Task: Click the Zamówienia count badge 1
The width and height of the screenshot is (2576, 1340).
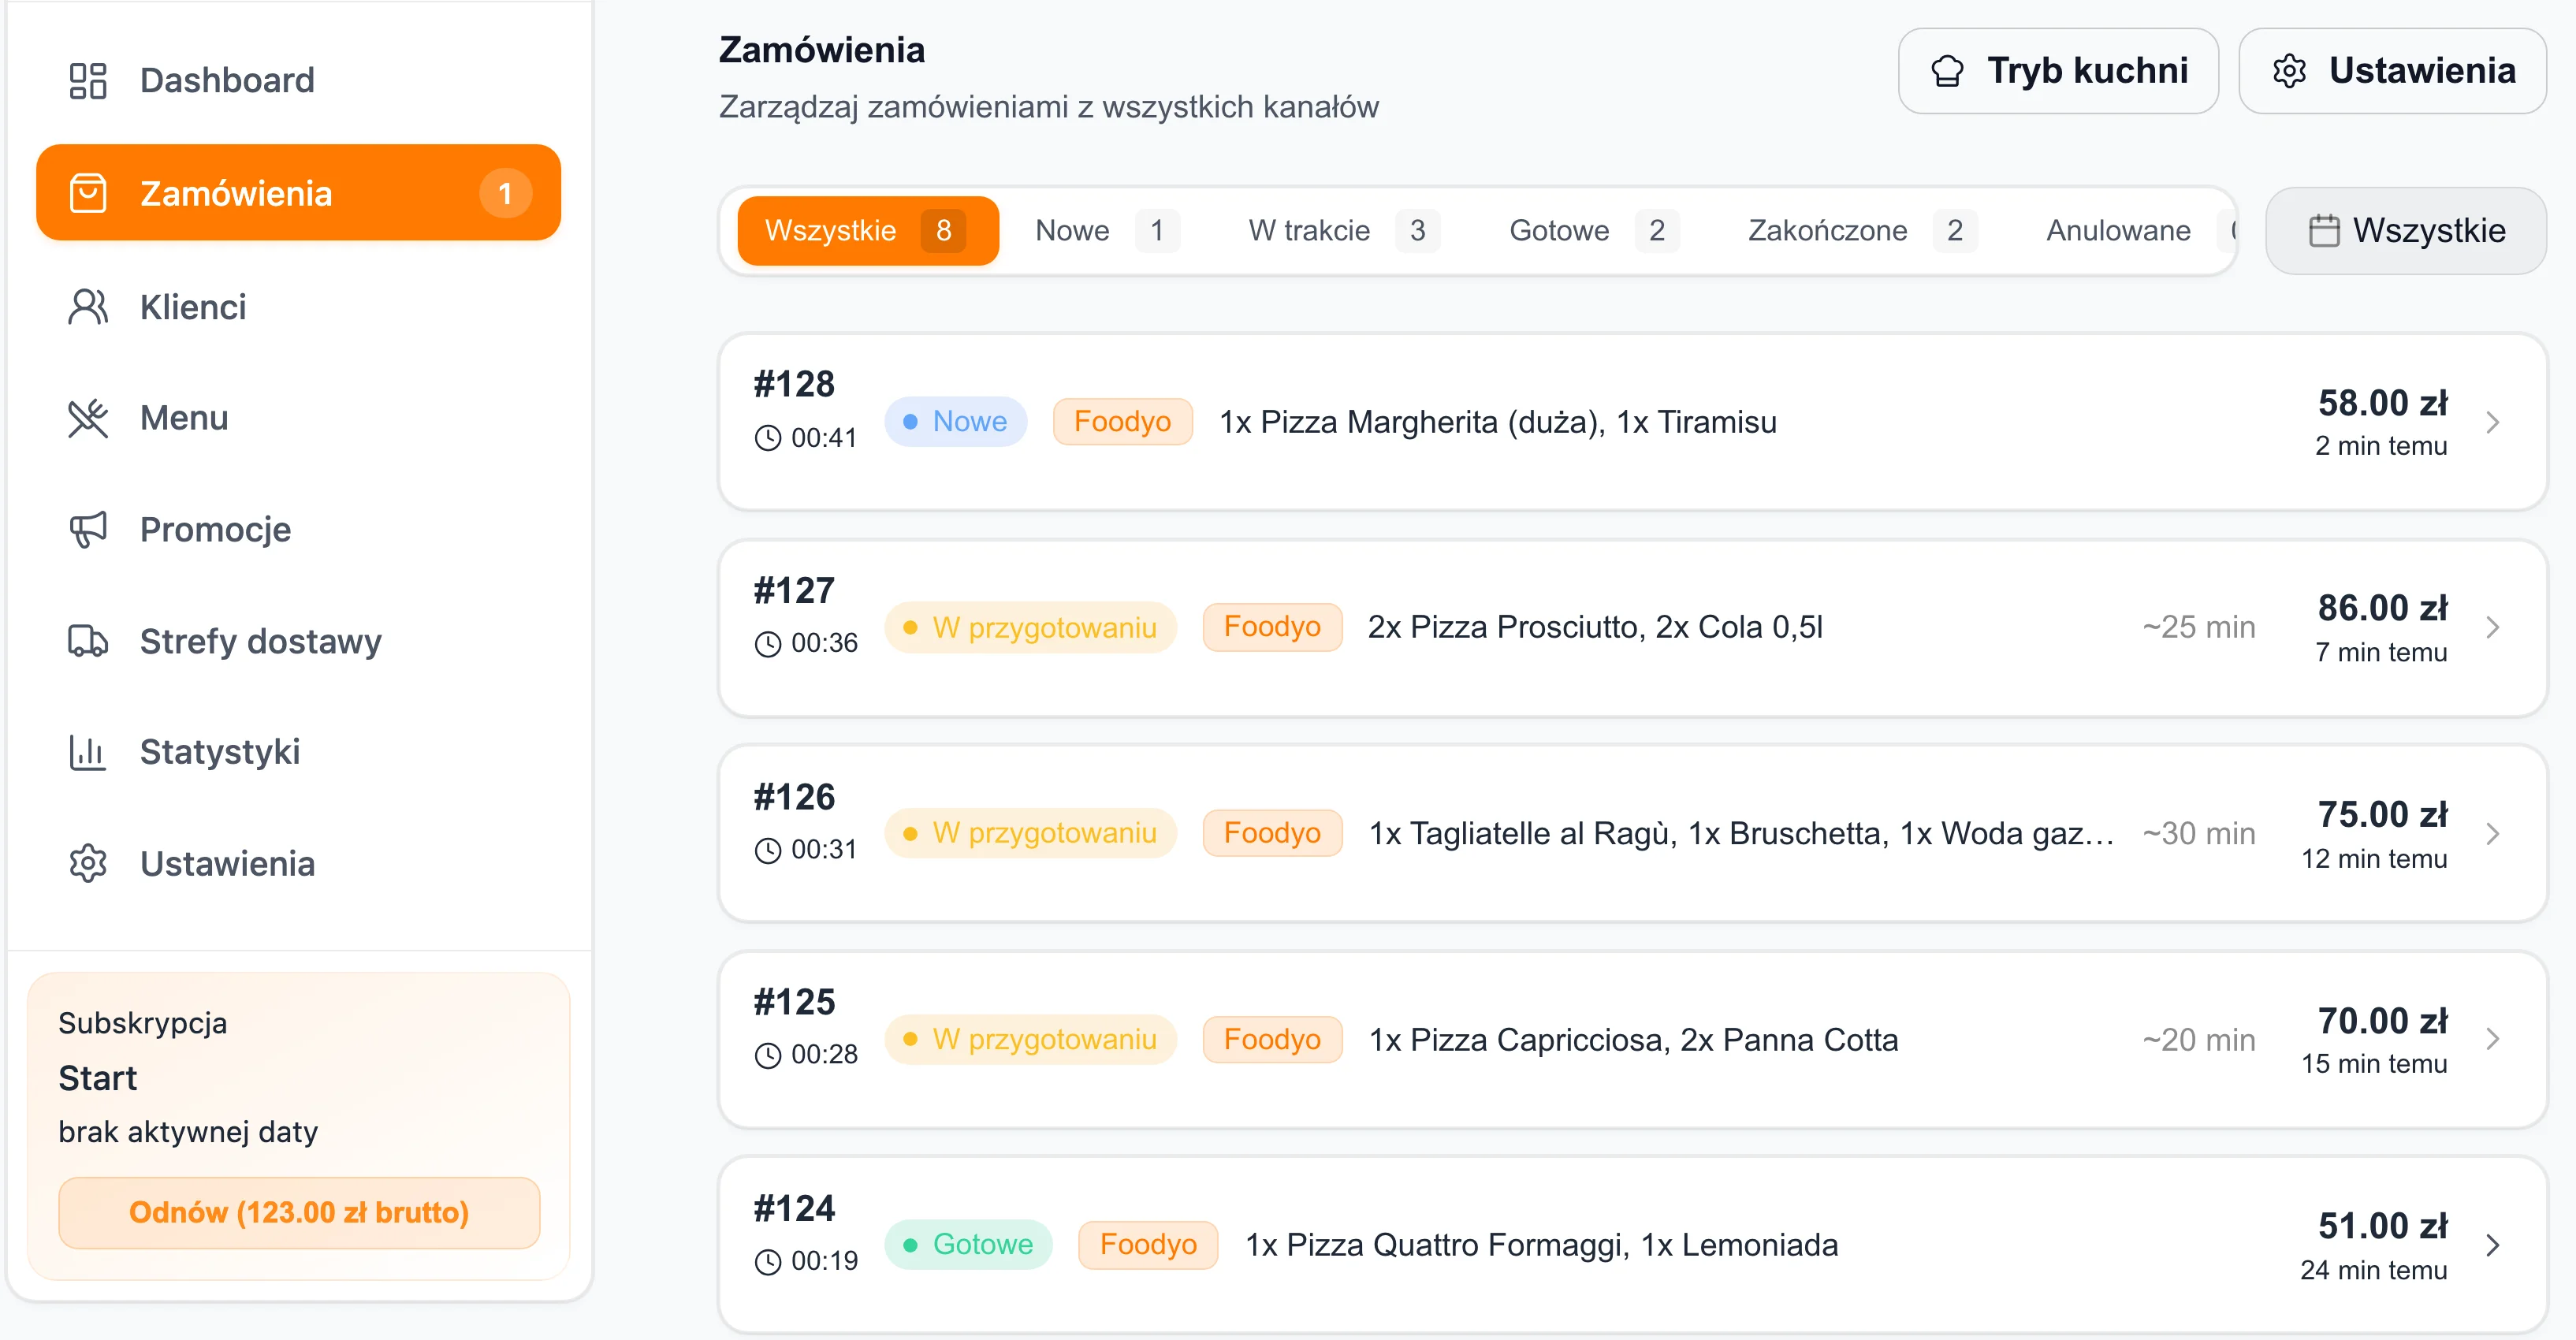Action: [505, 193]
